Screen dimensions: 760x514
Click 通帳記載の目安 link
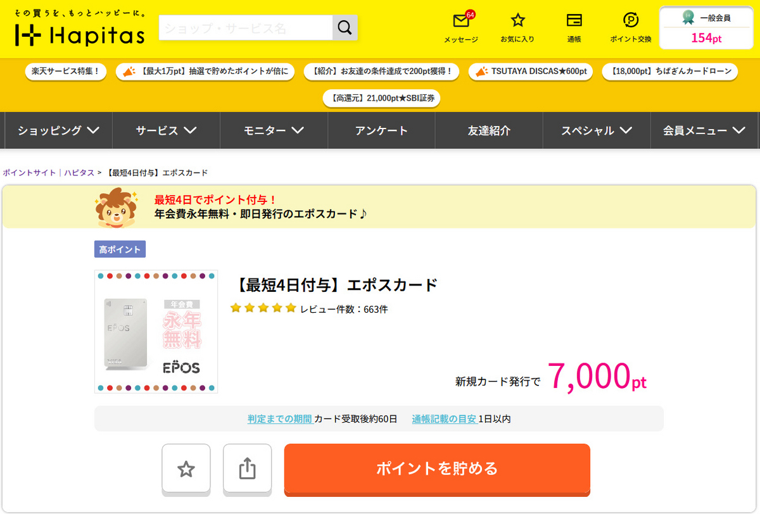(444, 418)
